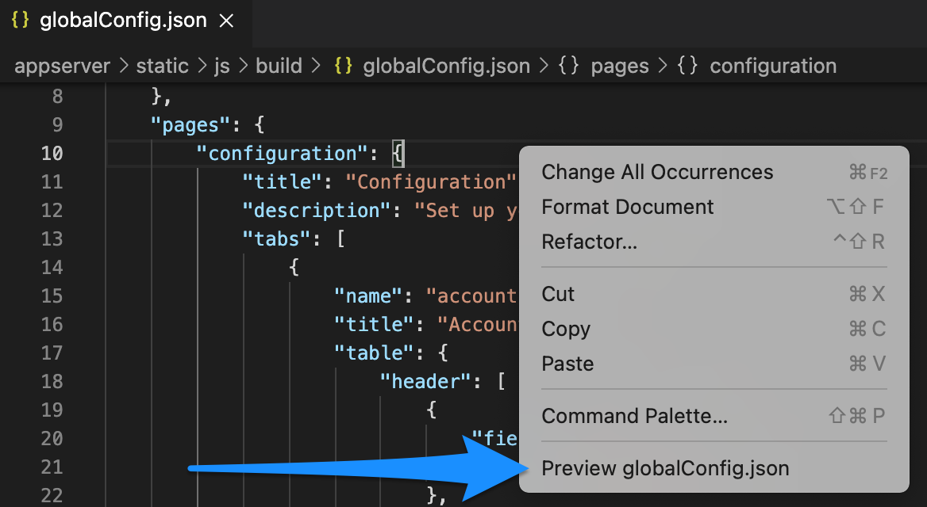The image size is (927, 507).
Task: Select Cut from the context menu
Action: coord(714,294)
